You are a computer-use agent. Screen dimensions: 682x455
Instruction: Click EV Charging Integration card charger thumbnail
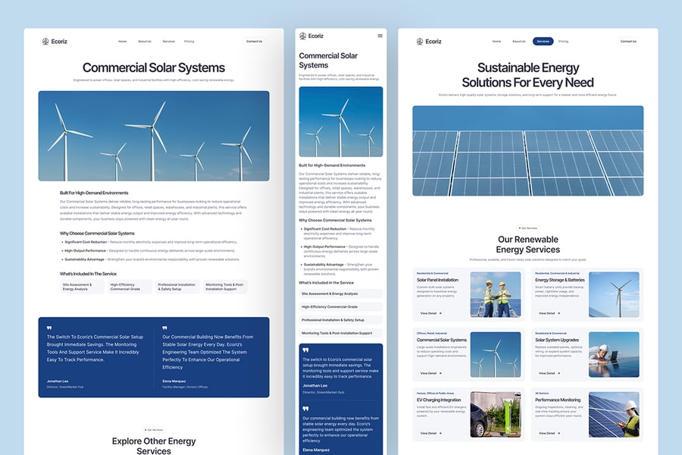[x=496, y=415]
